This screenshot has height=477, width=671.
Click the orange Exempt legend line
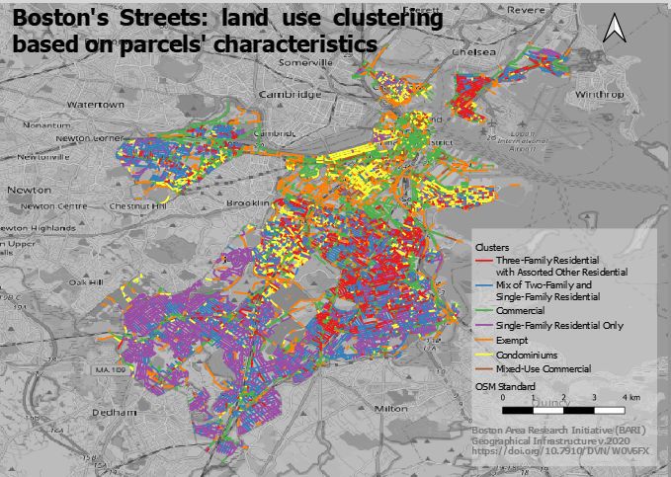point(484,340)
